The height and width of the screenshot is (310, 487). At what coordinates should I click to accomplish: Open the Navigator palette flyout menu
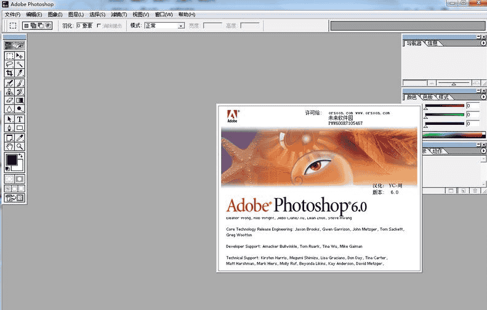(x=483, y=44)
